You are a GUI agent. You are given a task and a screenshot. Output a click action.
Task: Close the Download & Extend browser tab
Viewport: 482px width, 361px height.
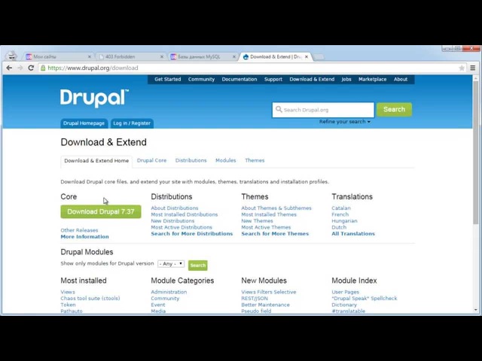[307, 57]
